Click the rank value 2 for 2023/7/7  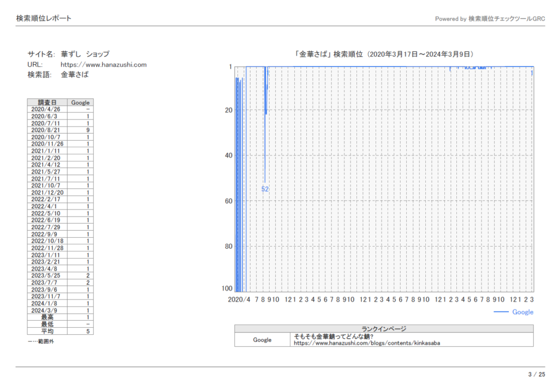[x=88, y=283]
